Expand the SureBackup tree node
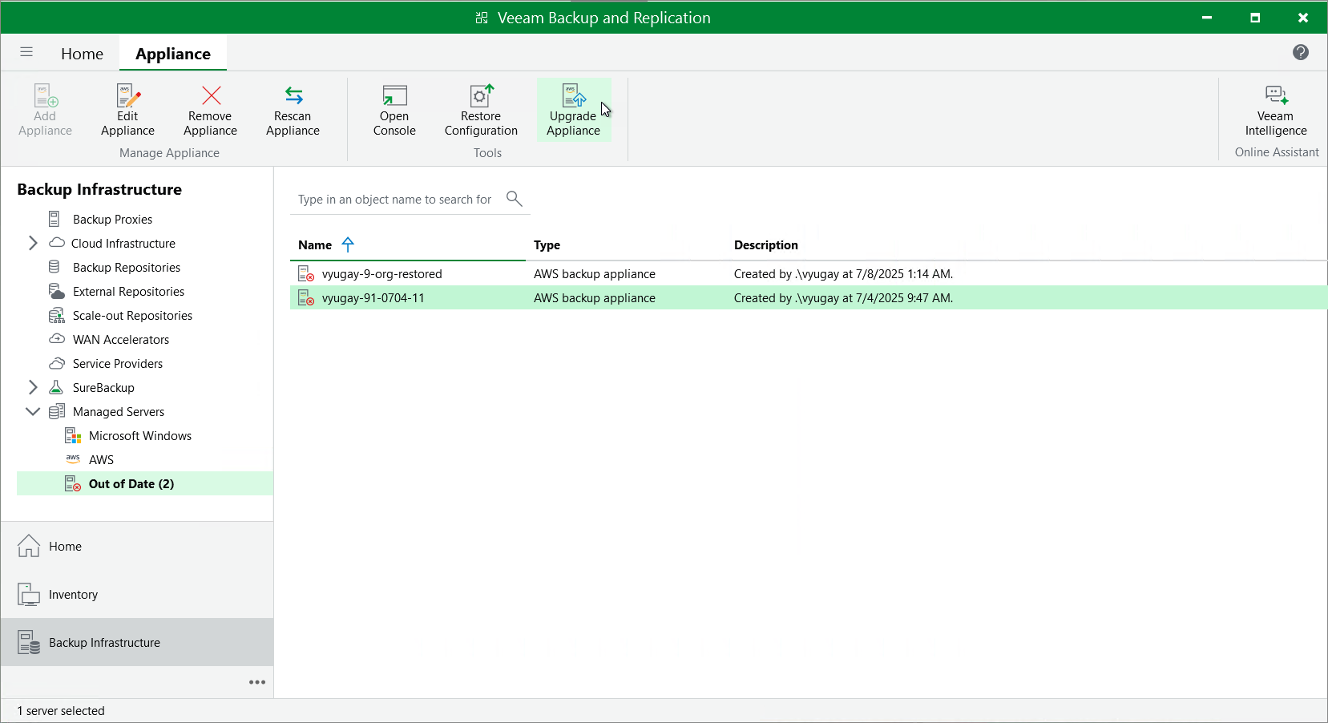This screenshot has width=1328, height=723. click(x=33, y=387)
